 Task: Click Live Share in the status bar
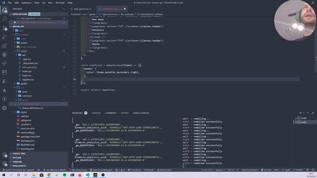tap(134, 170)
